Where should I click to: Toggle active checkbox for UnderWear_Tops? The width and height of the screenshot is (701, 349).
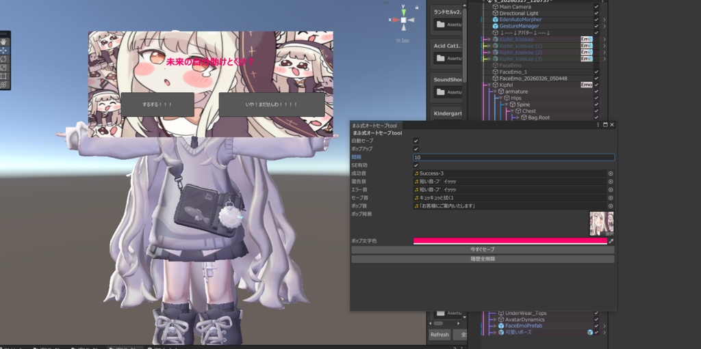(x=596, y=313)
